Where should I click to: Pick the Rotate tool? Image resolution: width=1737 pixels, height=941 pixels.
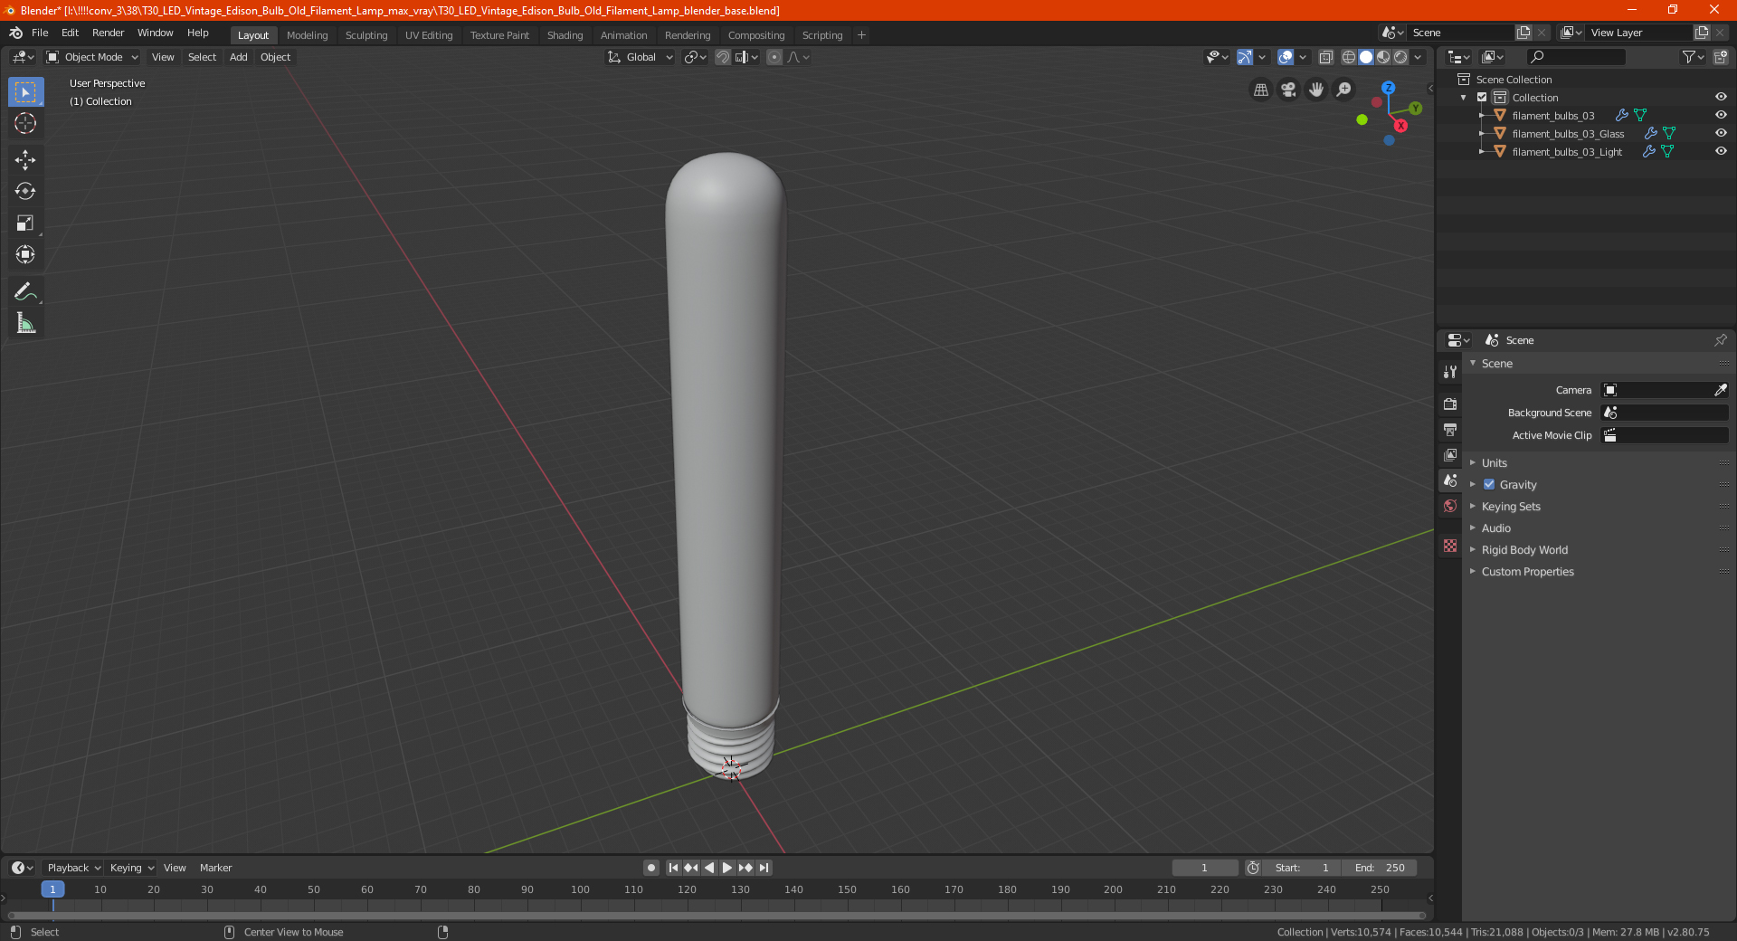click(25, 191)
